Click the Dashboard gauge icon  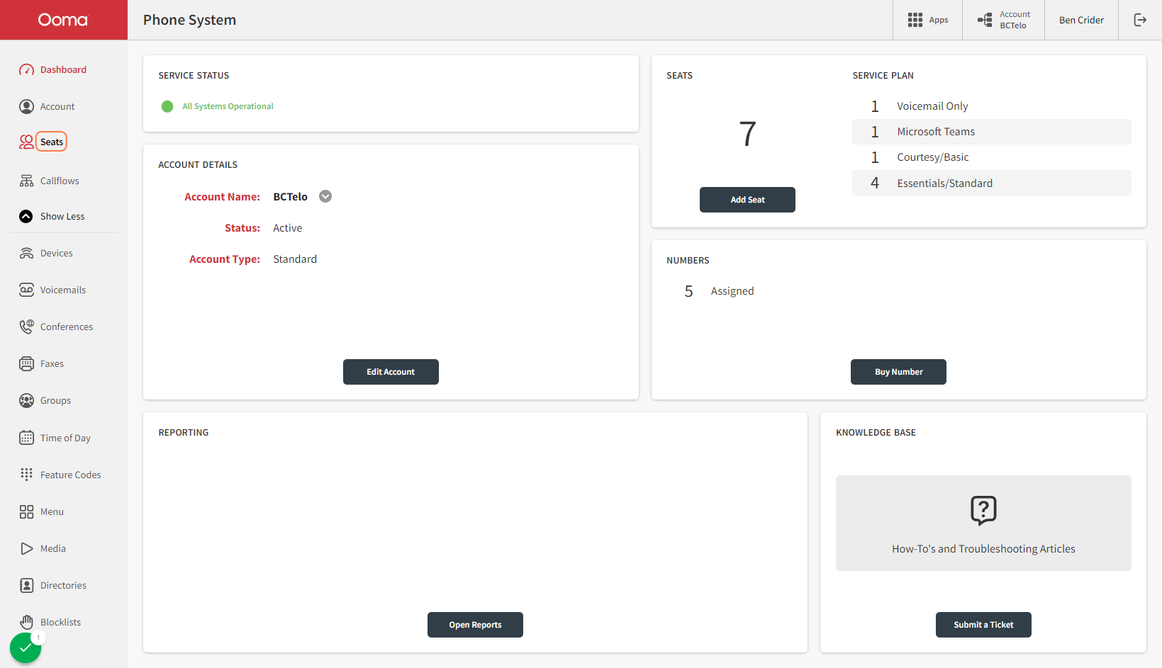[26, 69]
